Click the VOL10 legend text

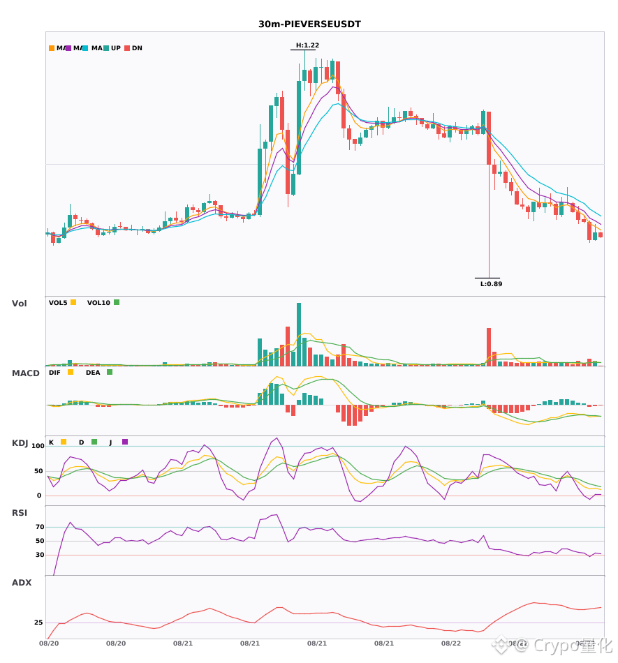coord(98,303)
